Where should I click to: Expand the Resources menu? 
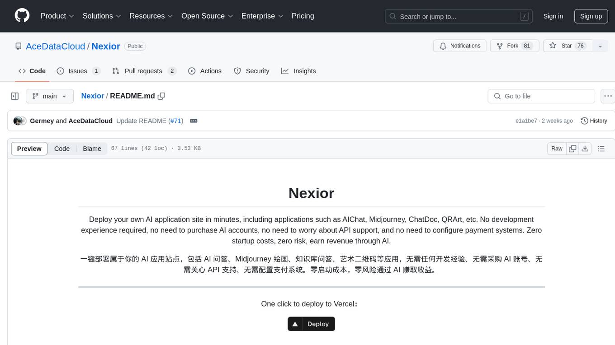pos(151,16)
